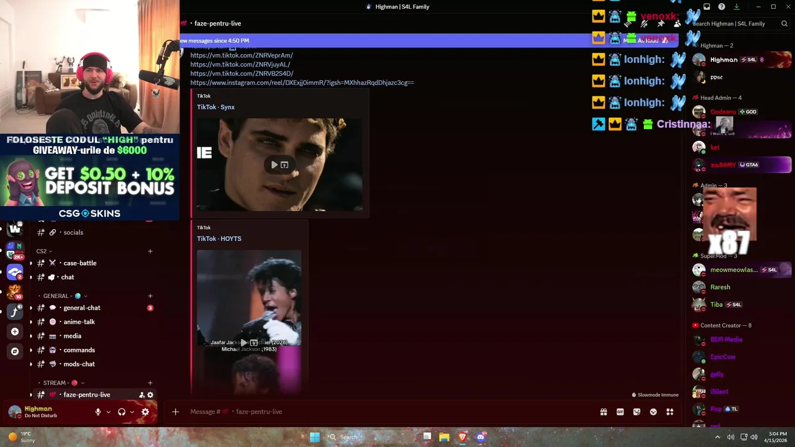Viewport: 795px width, 447px height.
Task: Mark As Read in new messages bar
Action: click(646, 40)
